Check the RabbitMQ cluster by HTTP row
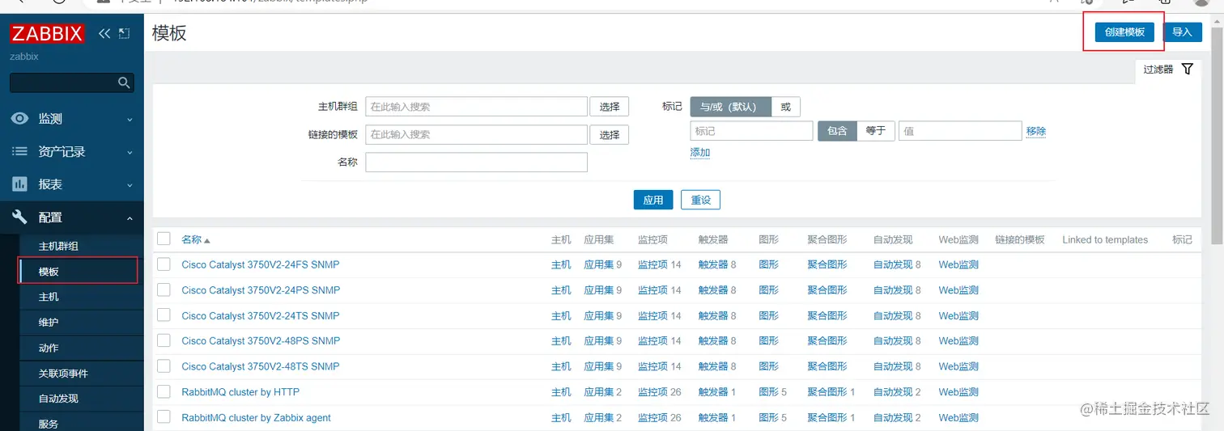 coord(164,391)
